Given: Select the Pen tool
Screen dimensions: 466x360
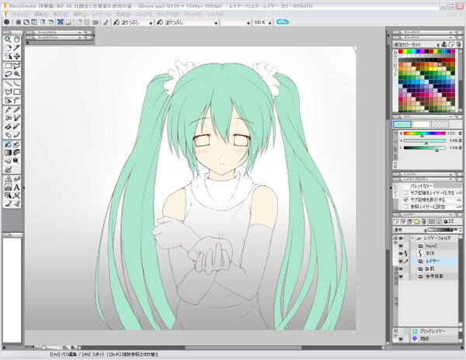Looking at the screenshot, I should 8,110.
